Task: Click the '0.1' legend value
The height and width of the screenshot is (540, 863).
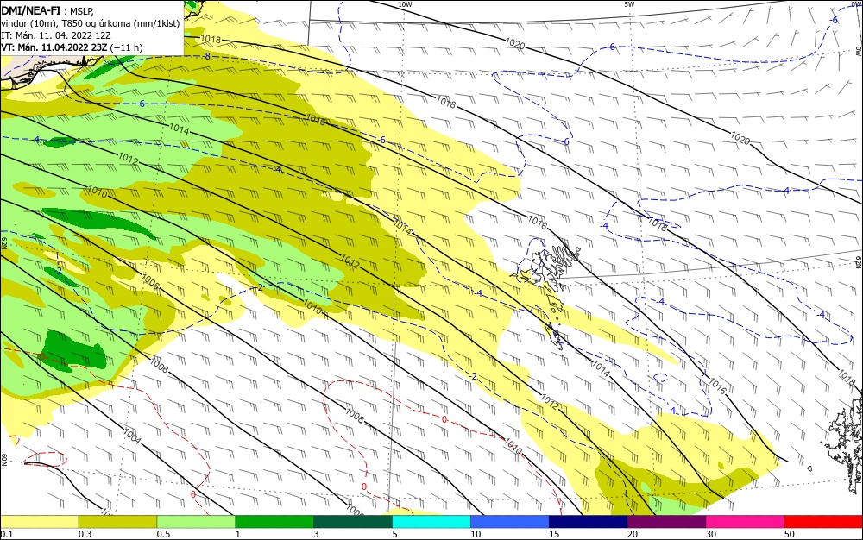Action: point(6,534)
